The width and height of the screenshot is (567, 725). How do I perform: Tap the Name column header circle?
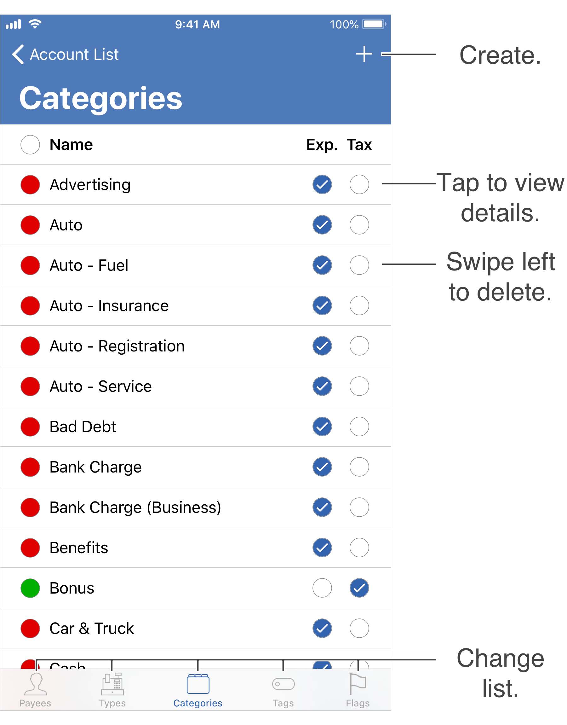point(30,144)
